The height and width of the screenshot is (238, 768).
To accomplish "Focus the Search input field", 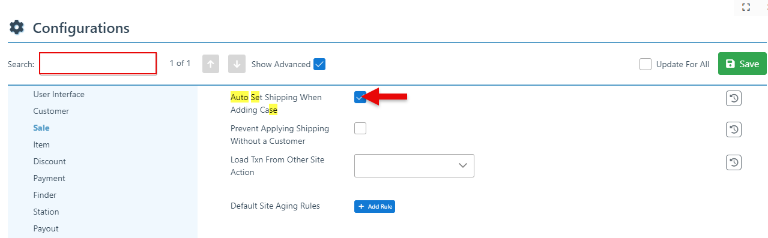I will [x=98, y=64].
